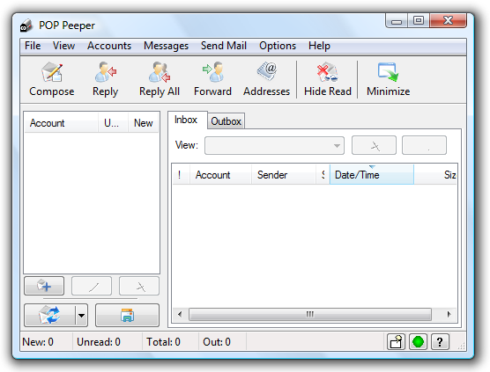Click 'Unread: 0' in status bar
This screenshot has height=372, width=490.
pos(99,342)
